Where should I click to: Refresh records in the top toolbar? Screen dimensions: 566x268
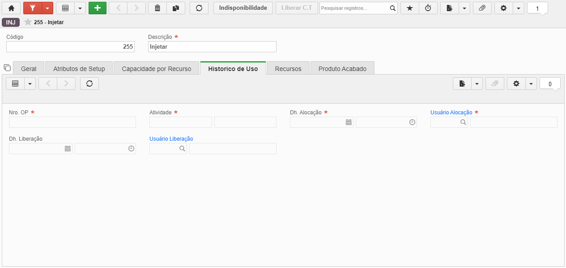(x=199, y=8)
